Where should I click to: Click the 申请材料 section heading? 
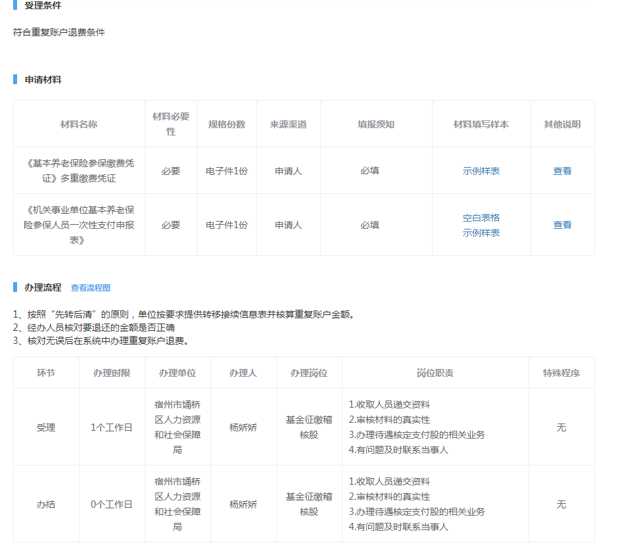[x=43, y=80]
